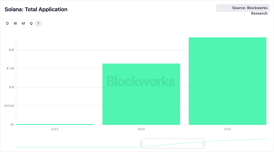
Task: Click the left range slider handle
Action: (141, 143)
